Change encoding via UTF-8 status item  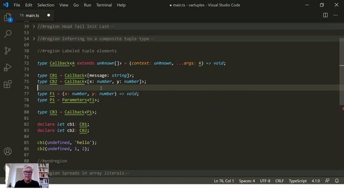point(265,181)
